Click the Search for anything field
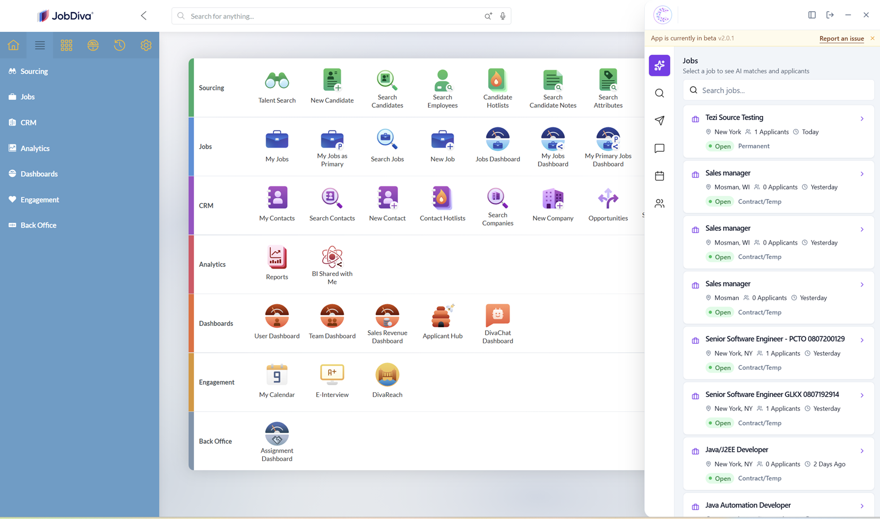 [341, 16]
